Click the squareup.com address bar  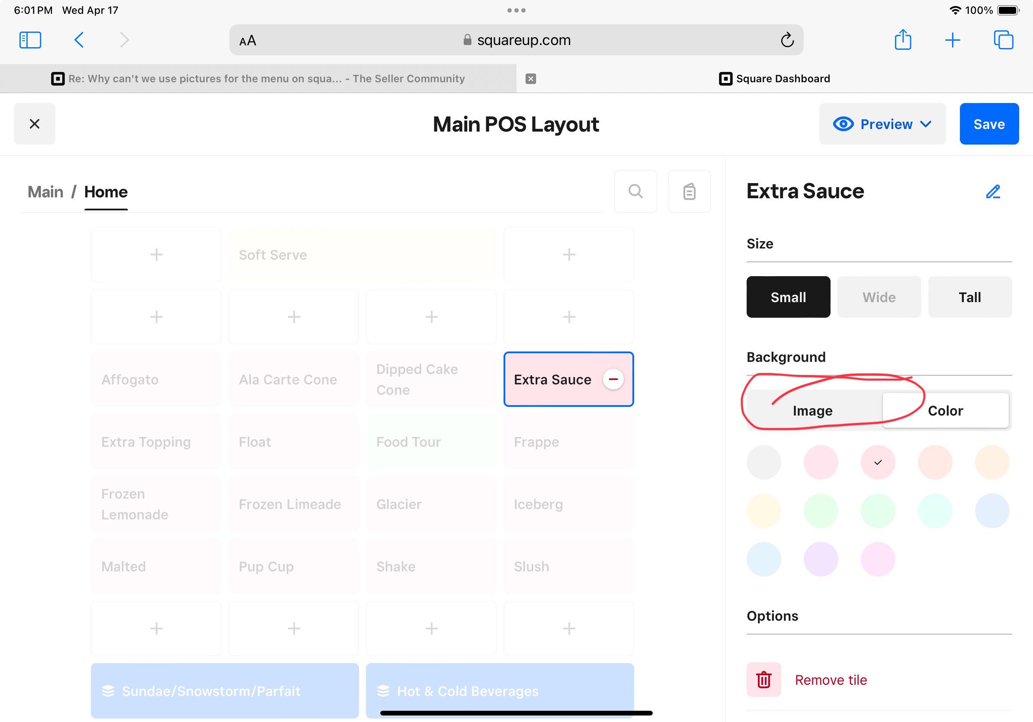[516, 40]
